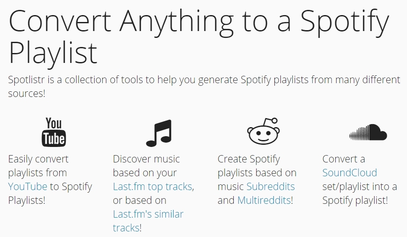Click the 'or based on' text

(x=140, y=200)
